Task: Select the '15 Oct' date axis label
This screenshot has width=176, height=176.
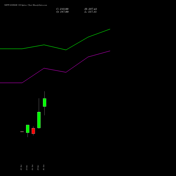Action: pyautogui.click(x=38, y=168)
